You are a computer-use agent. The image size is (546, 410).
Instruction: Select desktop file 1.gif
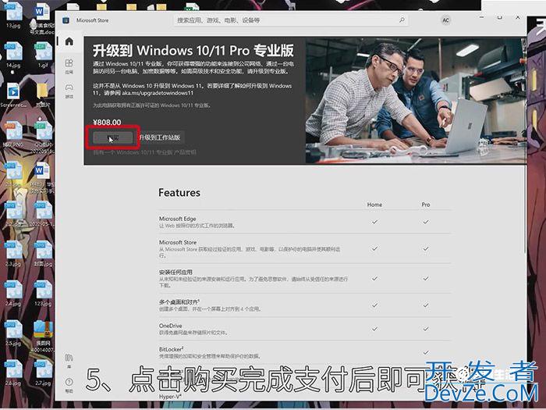(x=43, y=55)
